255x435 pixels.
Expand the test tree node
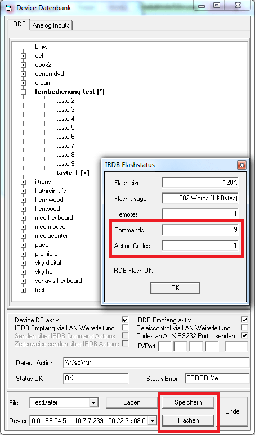point(23,290)
